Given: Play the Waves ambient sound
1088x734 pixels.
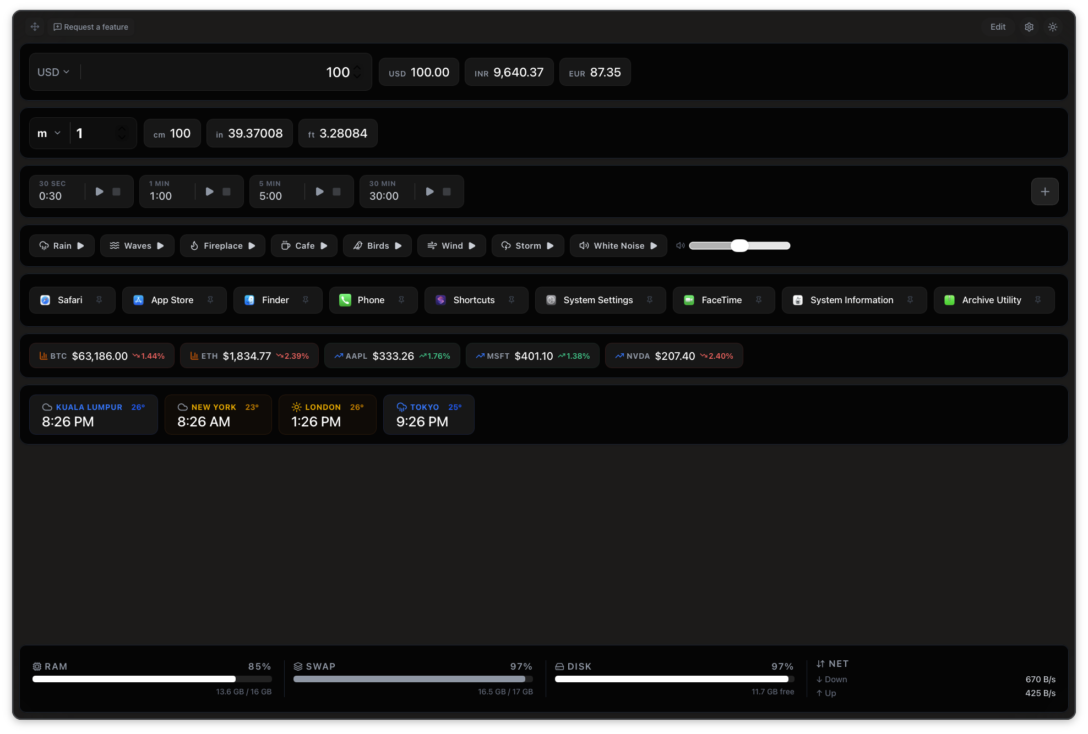Looking at the screenshot, I should click(137, 245).
